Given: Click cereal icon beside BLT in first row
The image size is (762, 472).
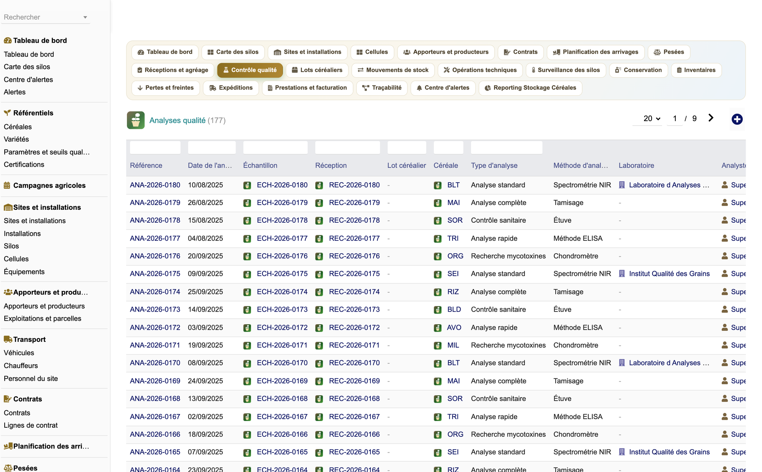Looking at the screenshot, I should [438, 185].
